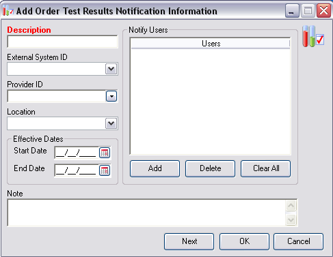Click the Delete user button
333x257 pixels.
pyautogui.click(x=210, y=168)
